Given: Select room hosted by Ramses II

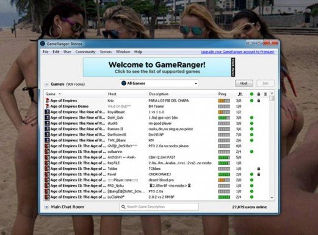Looking at the screenshot, I should point(157,129).
